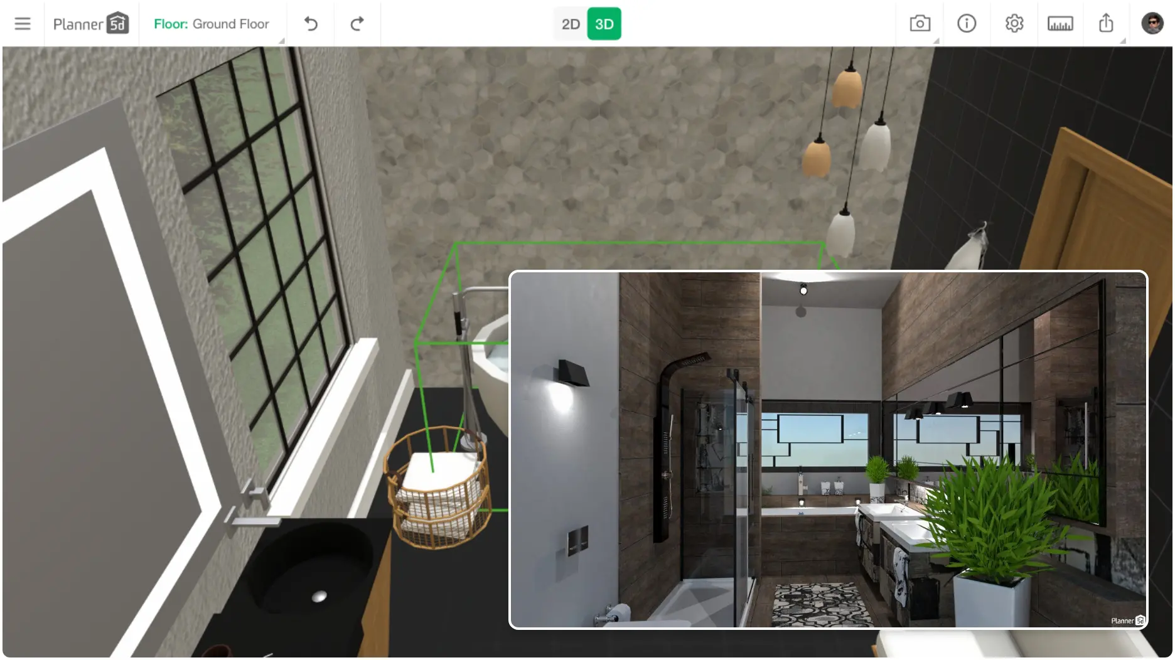Image resolution: width=1175 pixels, height=660 pixels.
Task: Expand the small arrow beside the share icon
Action: (1122, 41)
